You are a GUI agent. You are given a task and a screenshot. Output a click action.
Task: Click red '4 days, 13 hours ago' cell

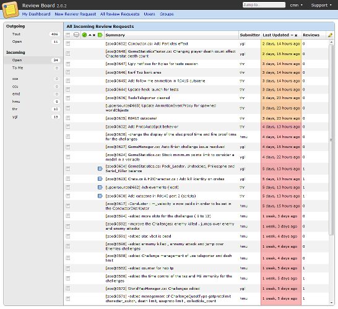281,126
